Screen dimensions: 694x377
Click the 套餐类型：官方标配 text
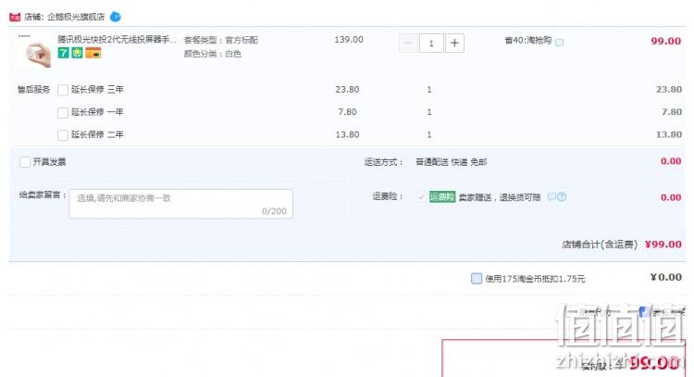[x=221, y=40]
